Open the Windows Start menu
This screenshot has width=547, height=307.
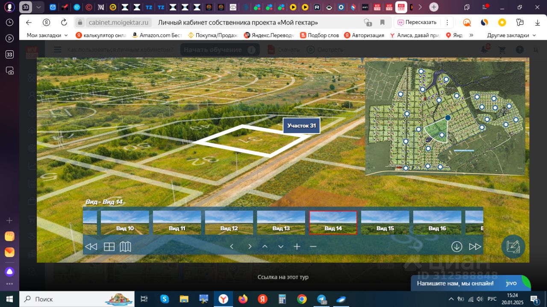[x=9, y=299]
